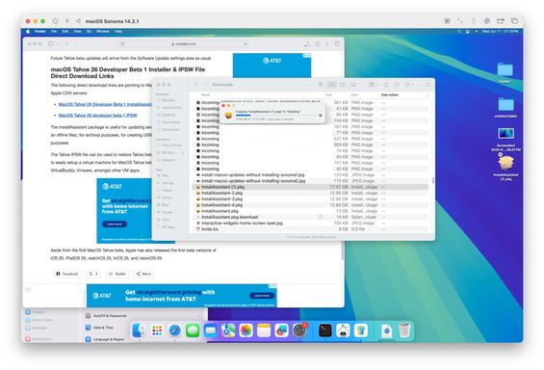The height and width of the screenshot is (370, 544).
Task: Launch Messages from the Dock
Action: point(193,330)
